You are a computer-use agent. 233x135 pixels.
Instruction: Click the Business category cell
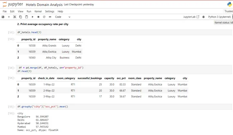(x=65, y=58)
